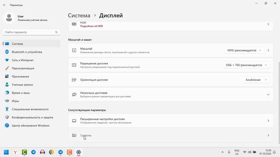Screen dimensions: 280x157
Task: Expand the Несколько дисплеев section
Action: point(171,95)
